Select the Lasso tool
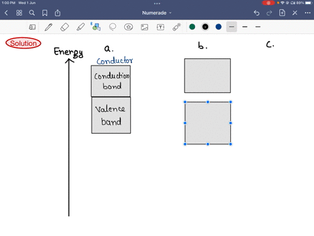 tap(113, 27)
